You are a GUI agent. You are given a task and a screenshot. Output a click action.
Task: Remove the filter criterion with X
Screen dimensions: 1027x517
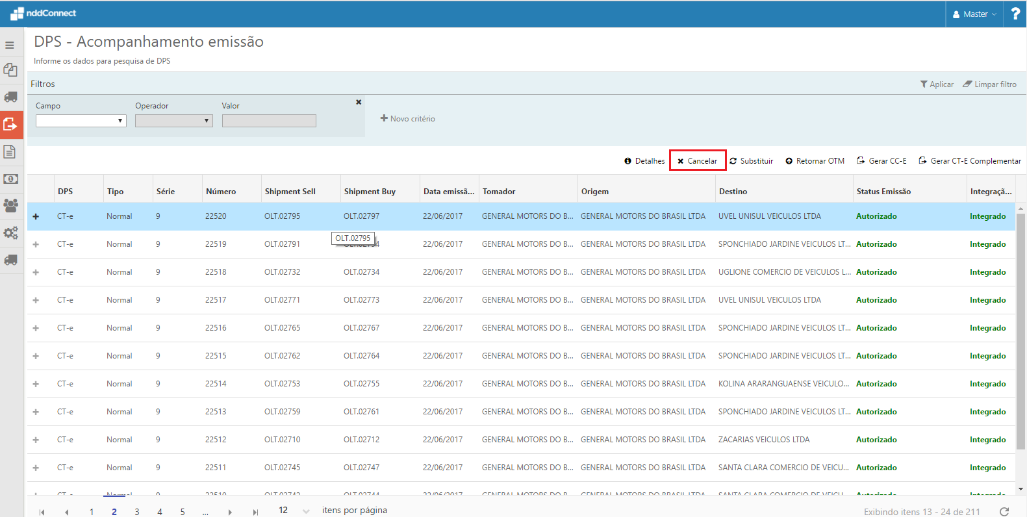359,102
